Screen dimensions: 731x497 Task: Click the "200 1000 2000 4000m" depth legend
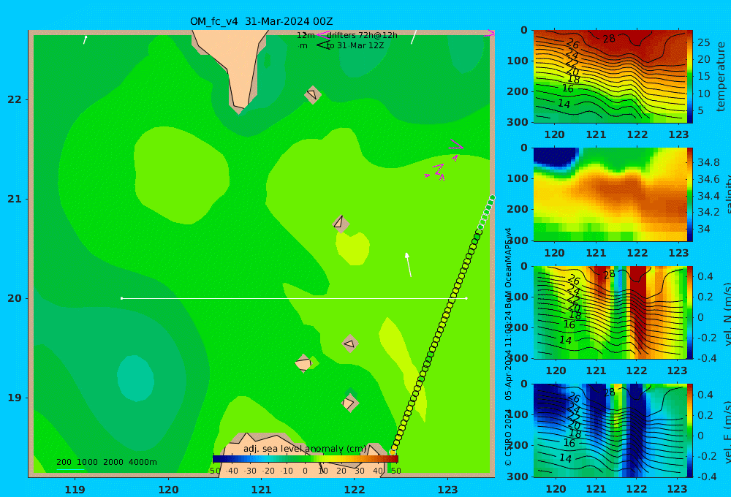click(106, 462)
